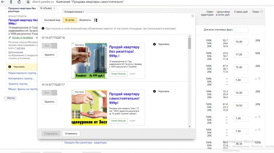The image size is (274, 153).
Task: Click the lock icon in the address bar
Action: coord(28,2)
